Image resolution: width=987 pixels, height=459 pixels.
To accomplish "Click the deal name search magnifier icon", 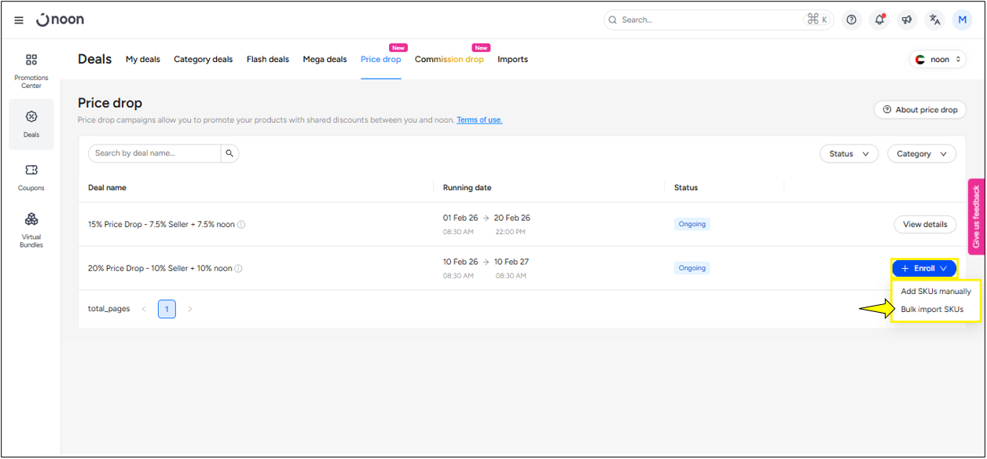I will [229, 153].
